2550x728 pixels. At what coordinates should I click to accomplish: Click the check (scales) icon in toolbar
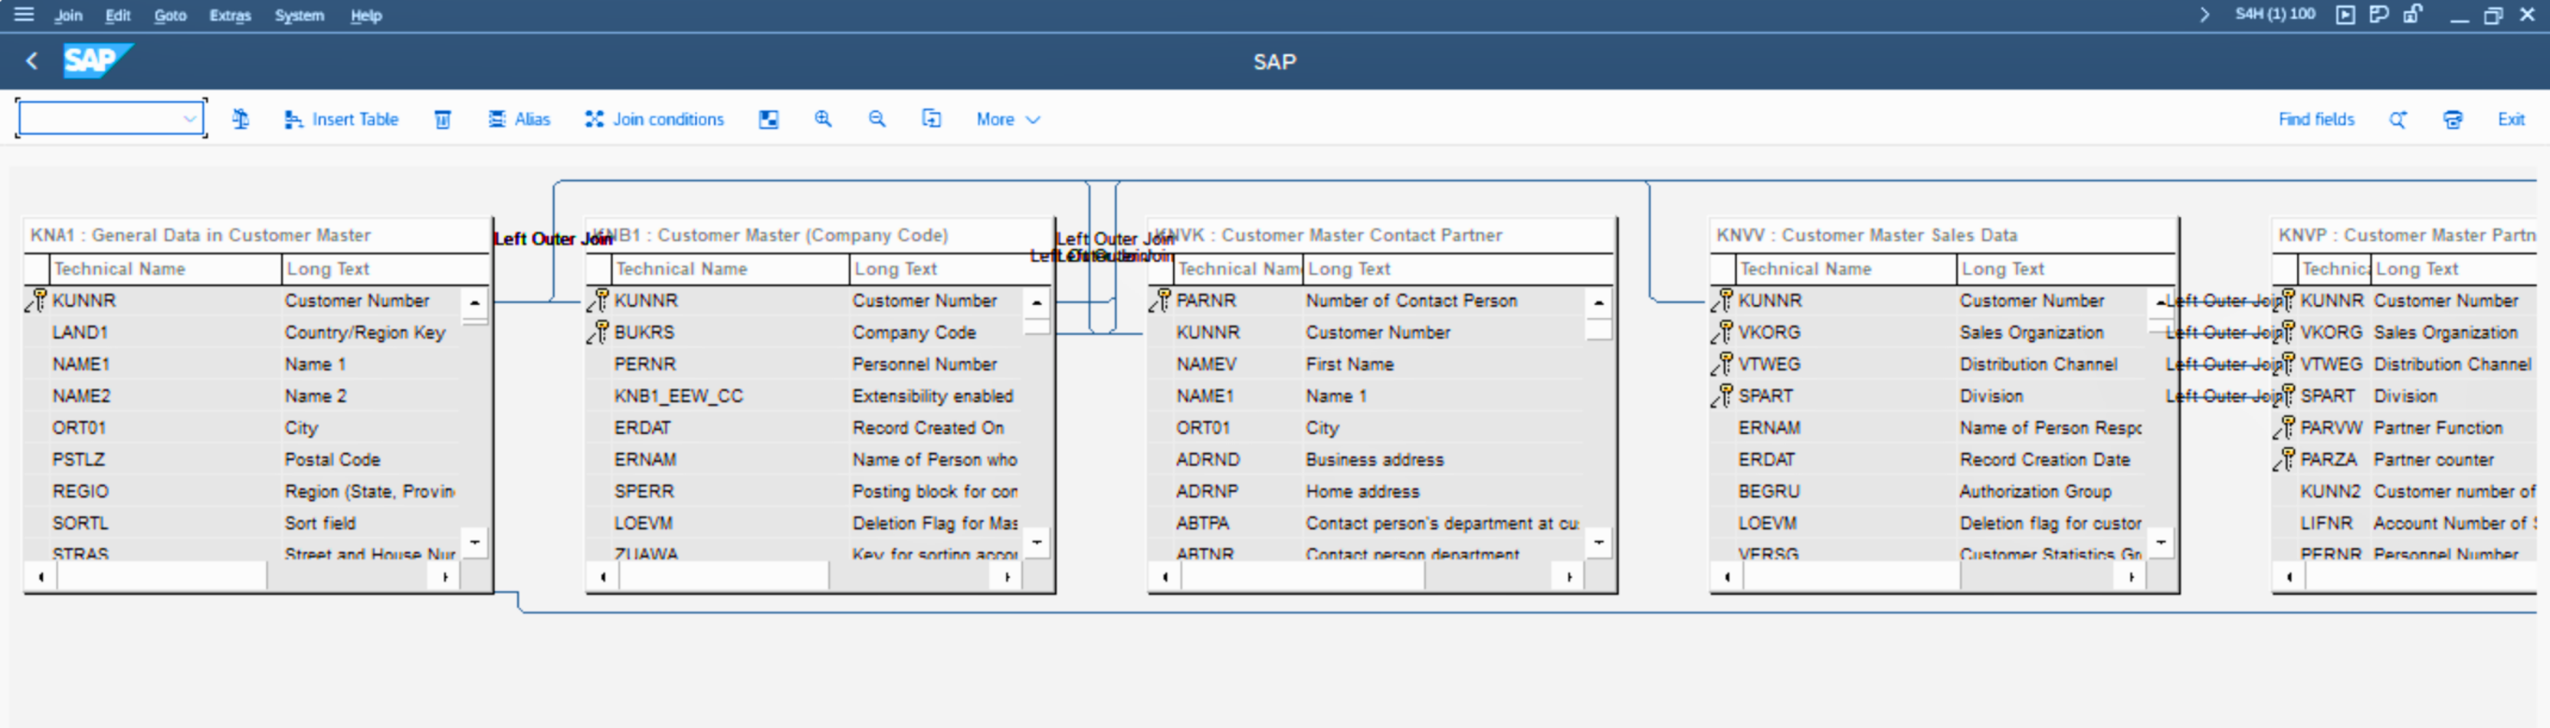click(240, 119)
